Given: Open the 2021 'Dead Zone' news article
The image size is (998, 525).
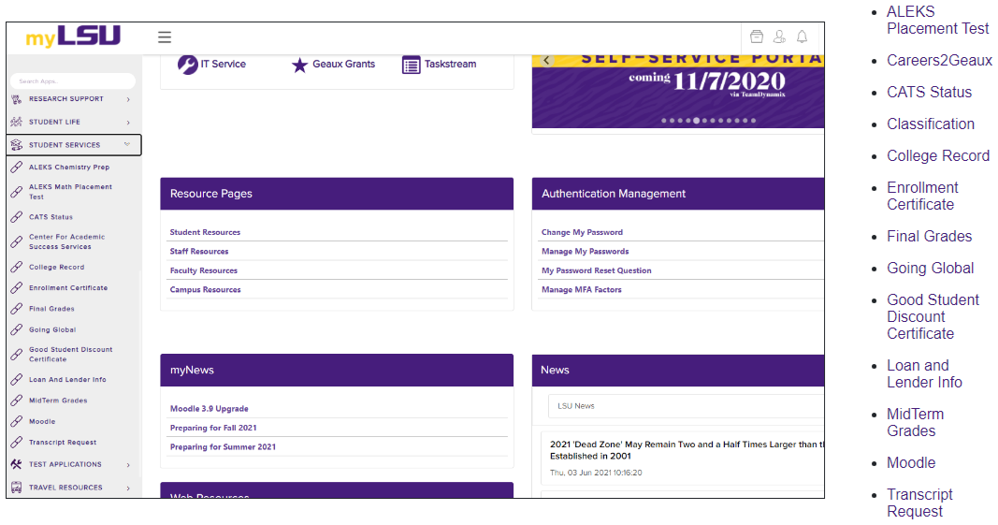Looking at the screenshot, I should coord(687,450).
